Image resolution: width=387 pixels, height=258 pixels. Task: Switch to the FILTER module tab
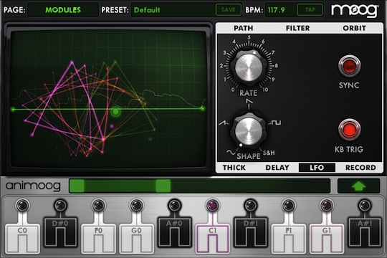[x=297, y=28]
